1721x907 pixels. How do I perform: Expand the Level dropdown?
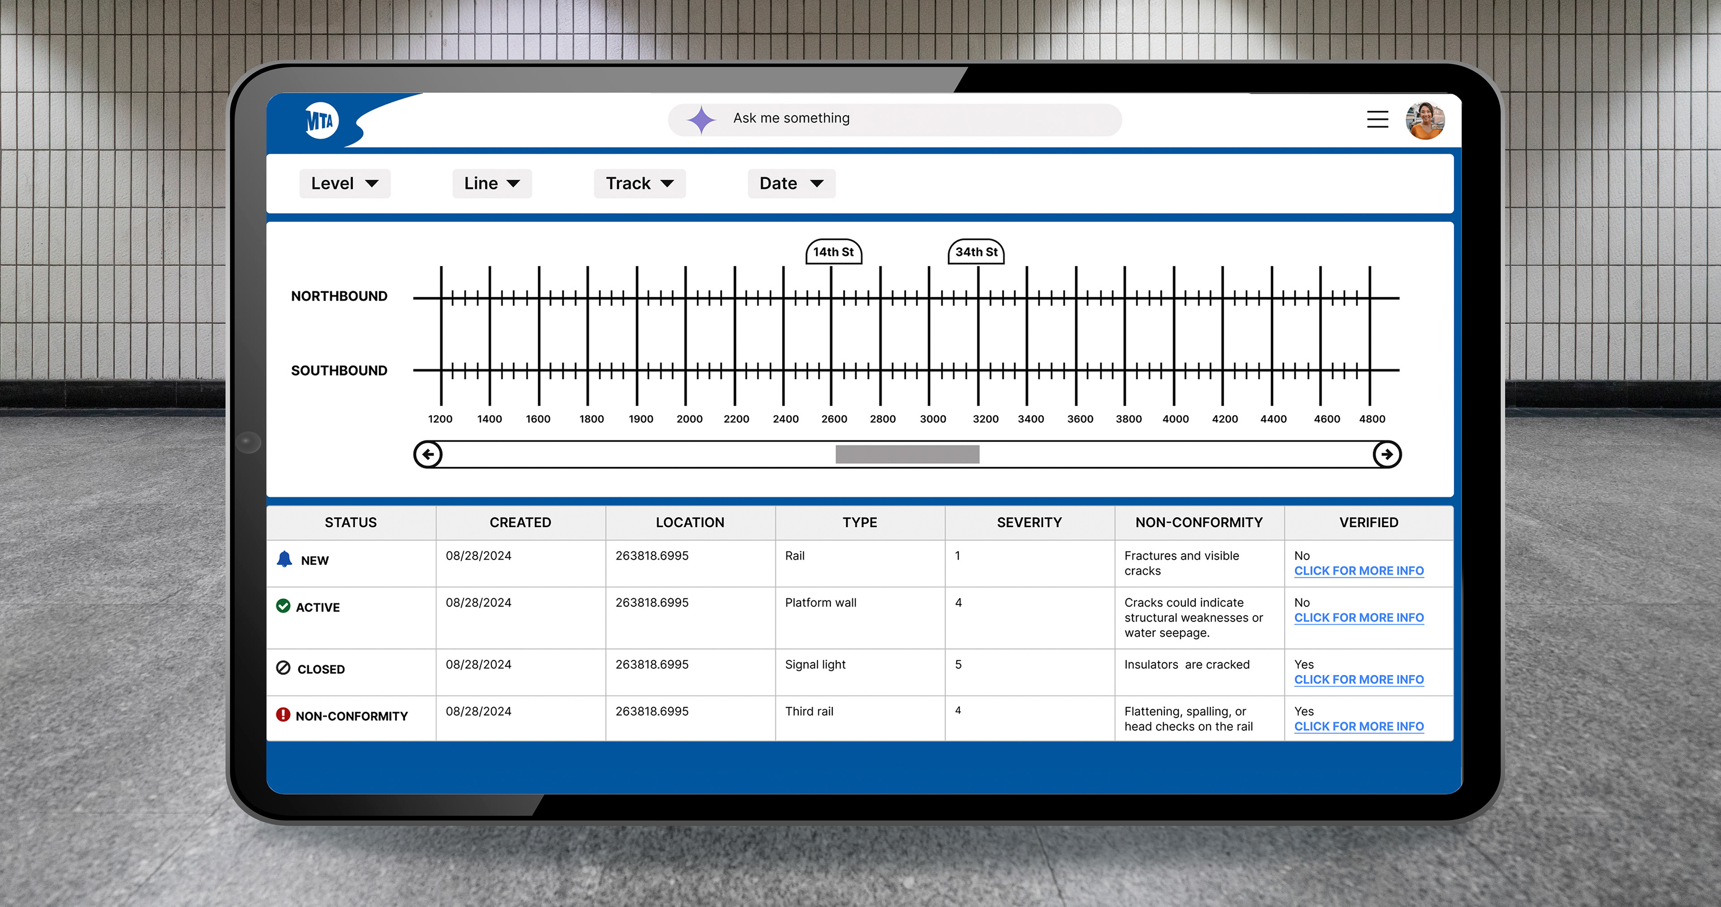[x=344, y=184]
